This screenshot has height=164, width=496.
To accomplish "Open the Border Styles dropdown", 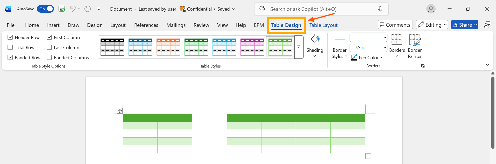I will pos(339,53).
